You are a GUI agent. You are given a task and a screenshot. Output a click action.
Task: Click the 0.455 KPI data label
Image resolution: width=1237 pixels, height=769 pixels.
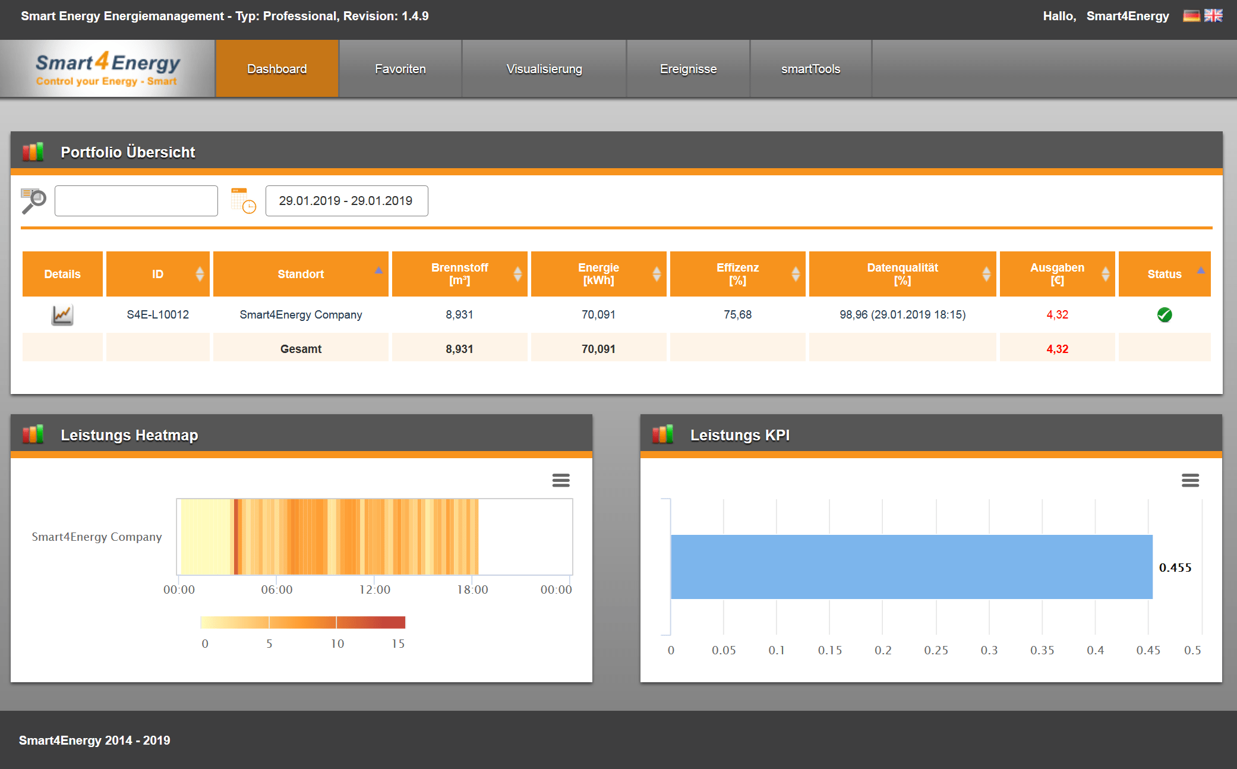pyautogui.click(x=1175, y=568)
